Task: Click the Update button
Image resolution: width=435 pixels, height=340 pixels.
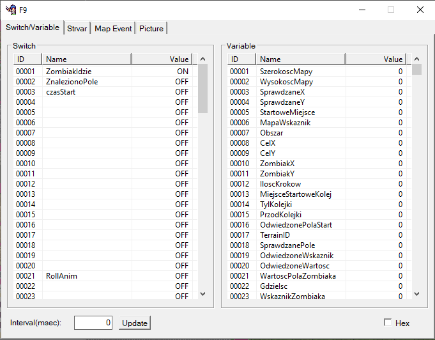Action: pyautogui.click(x=135, y=323)
